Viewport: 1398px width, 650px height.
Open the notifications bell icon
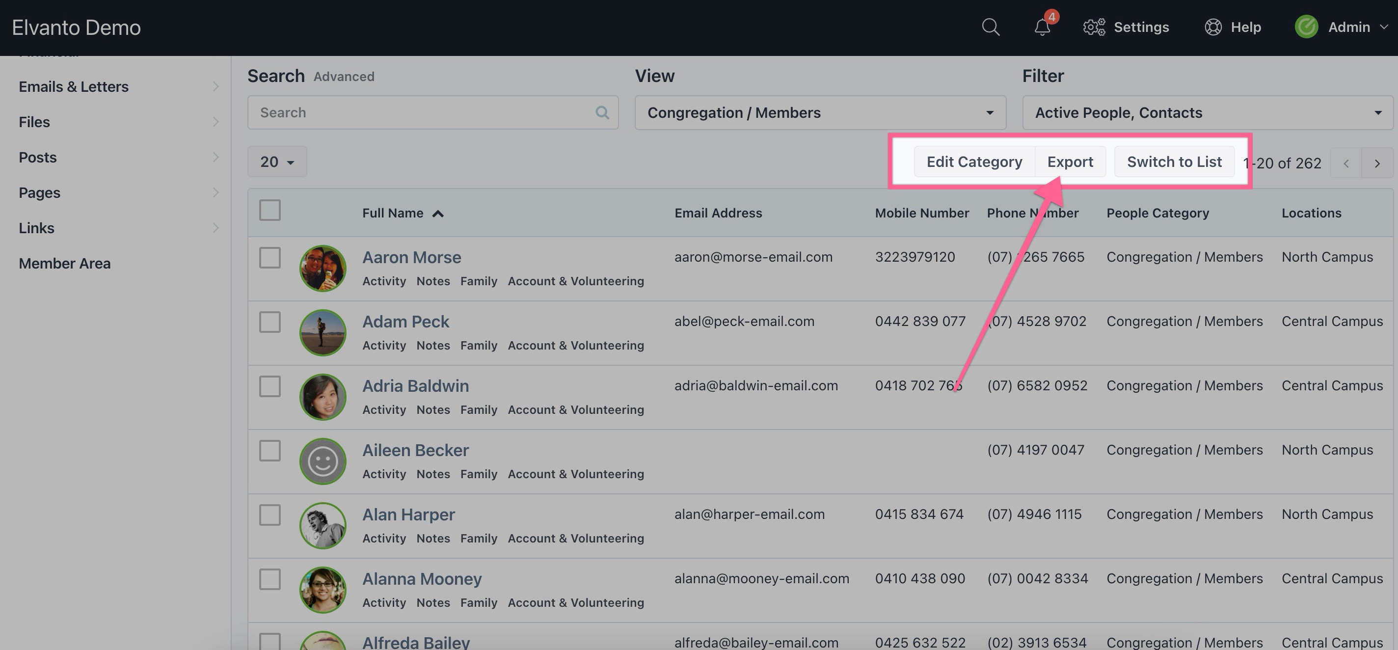(1042, 27)
